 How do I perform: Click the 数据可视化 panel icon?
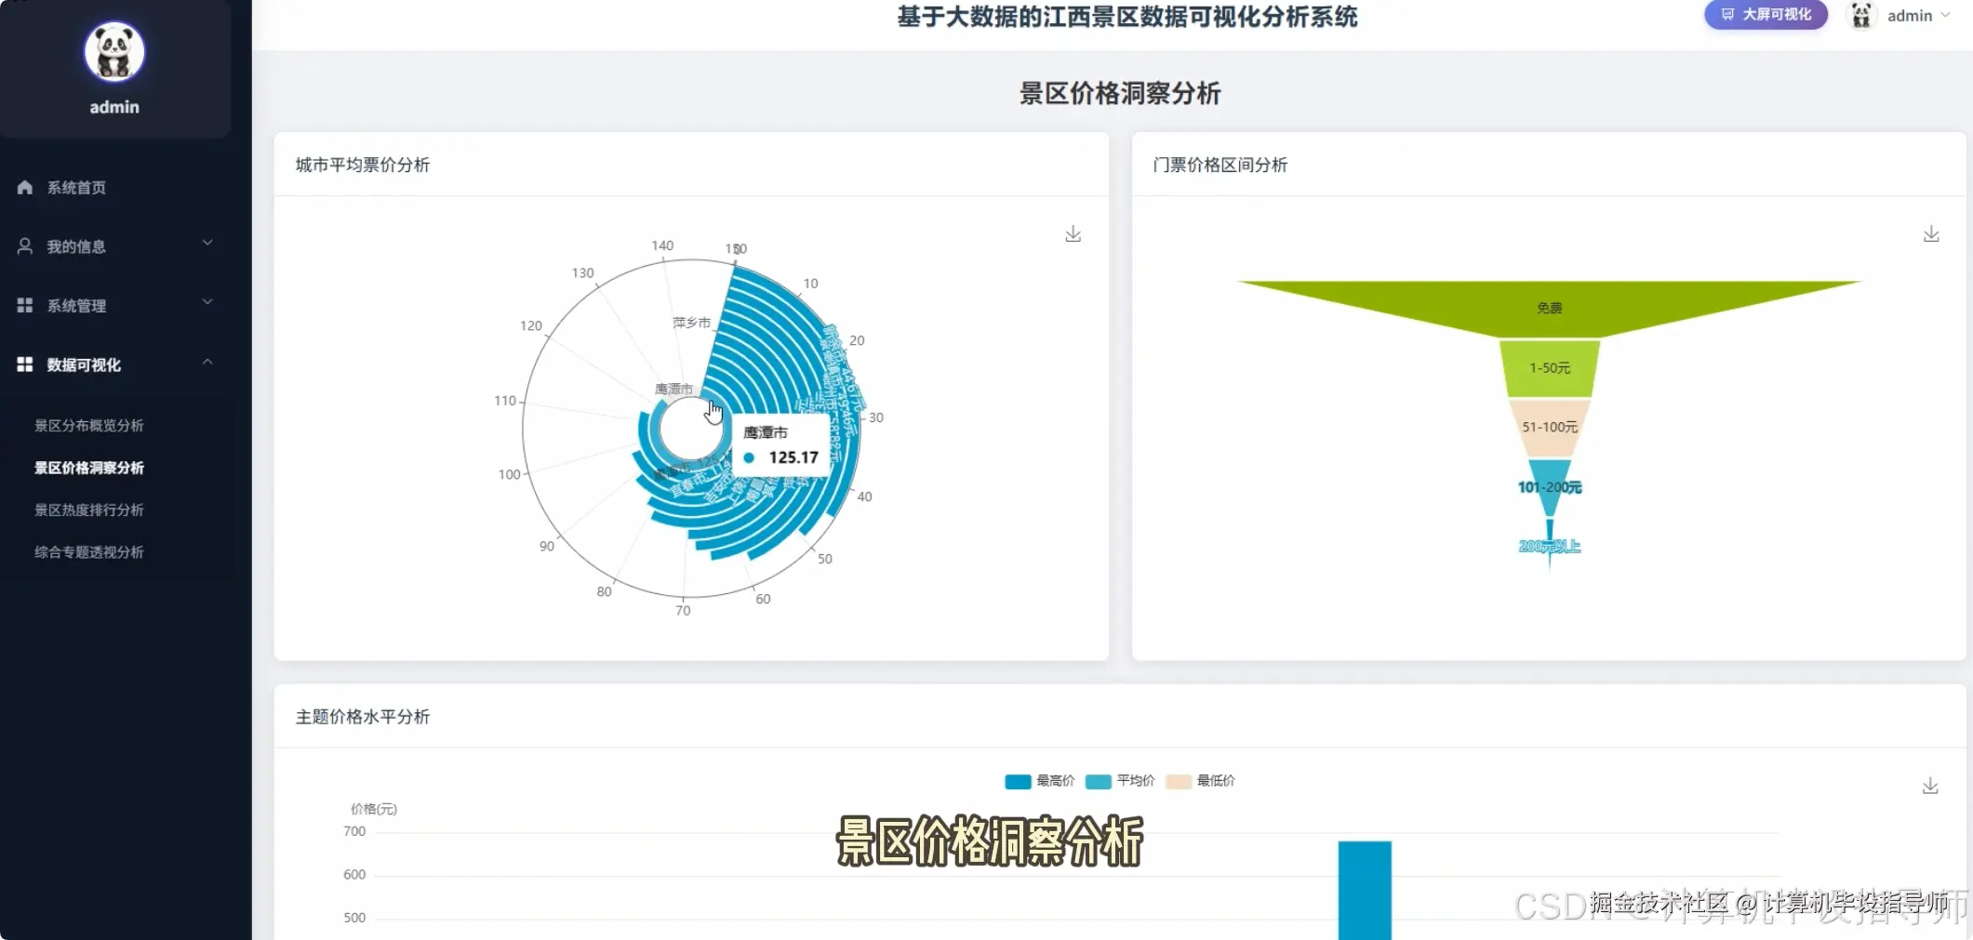(24, 364)
